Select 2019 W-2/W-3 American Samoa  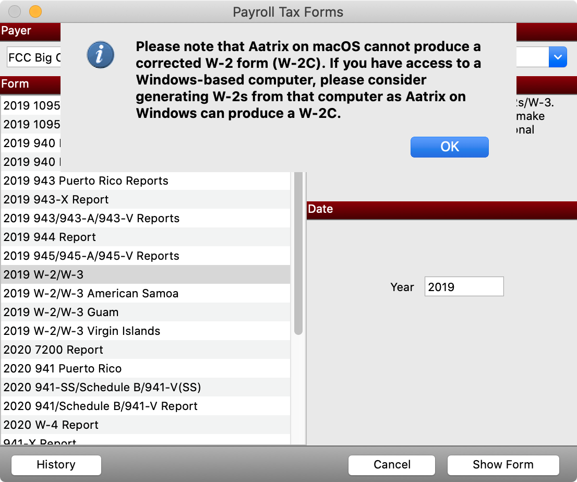tap(91, 294)
